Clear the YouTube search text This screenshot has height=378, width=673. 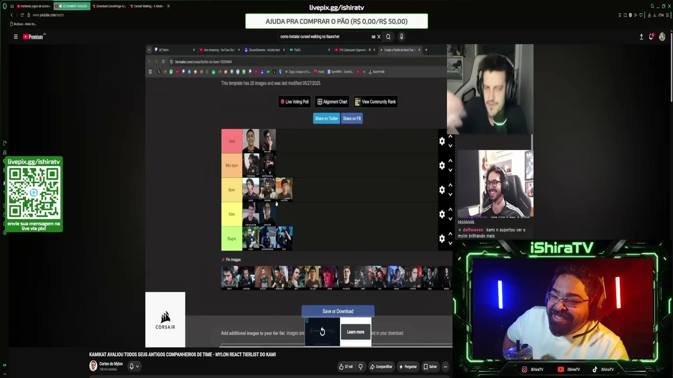tap(379, 37)
